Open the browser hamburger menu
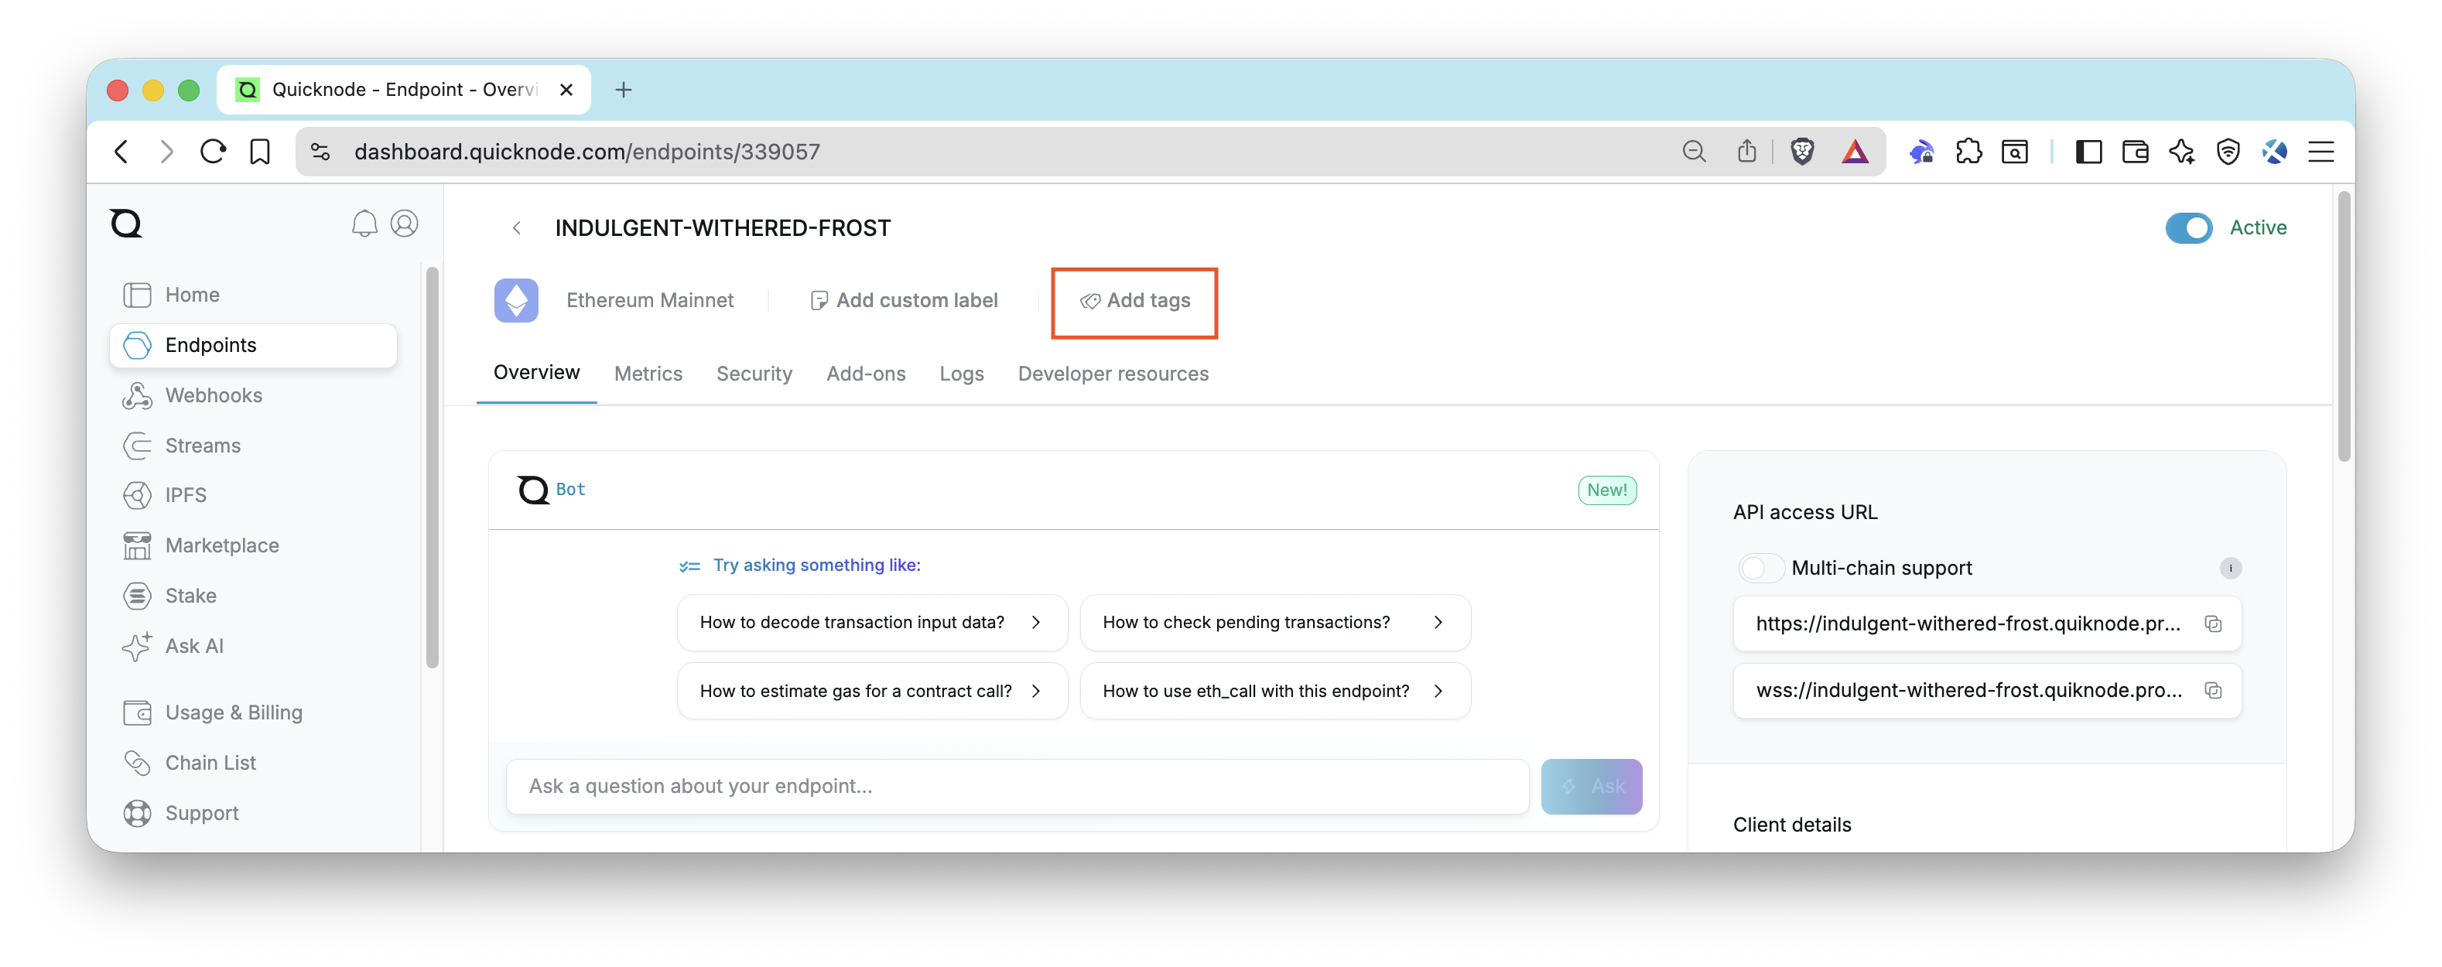The width and height of the screenshot is (2442, 967). click(2321, 152)
